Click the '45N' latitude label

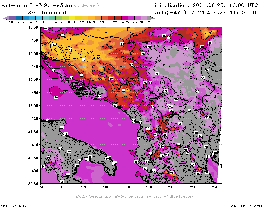(x=35, y=40)
